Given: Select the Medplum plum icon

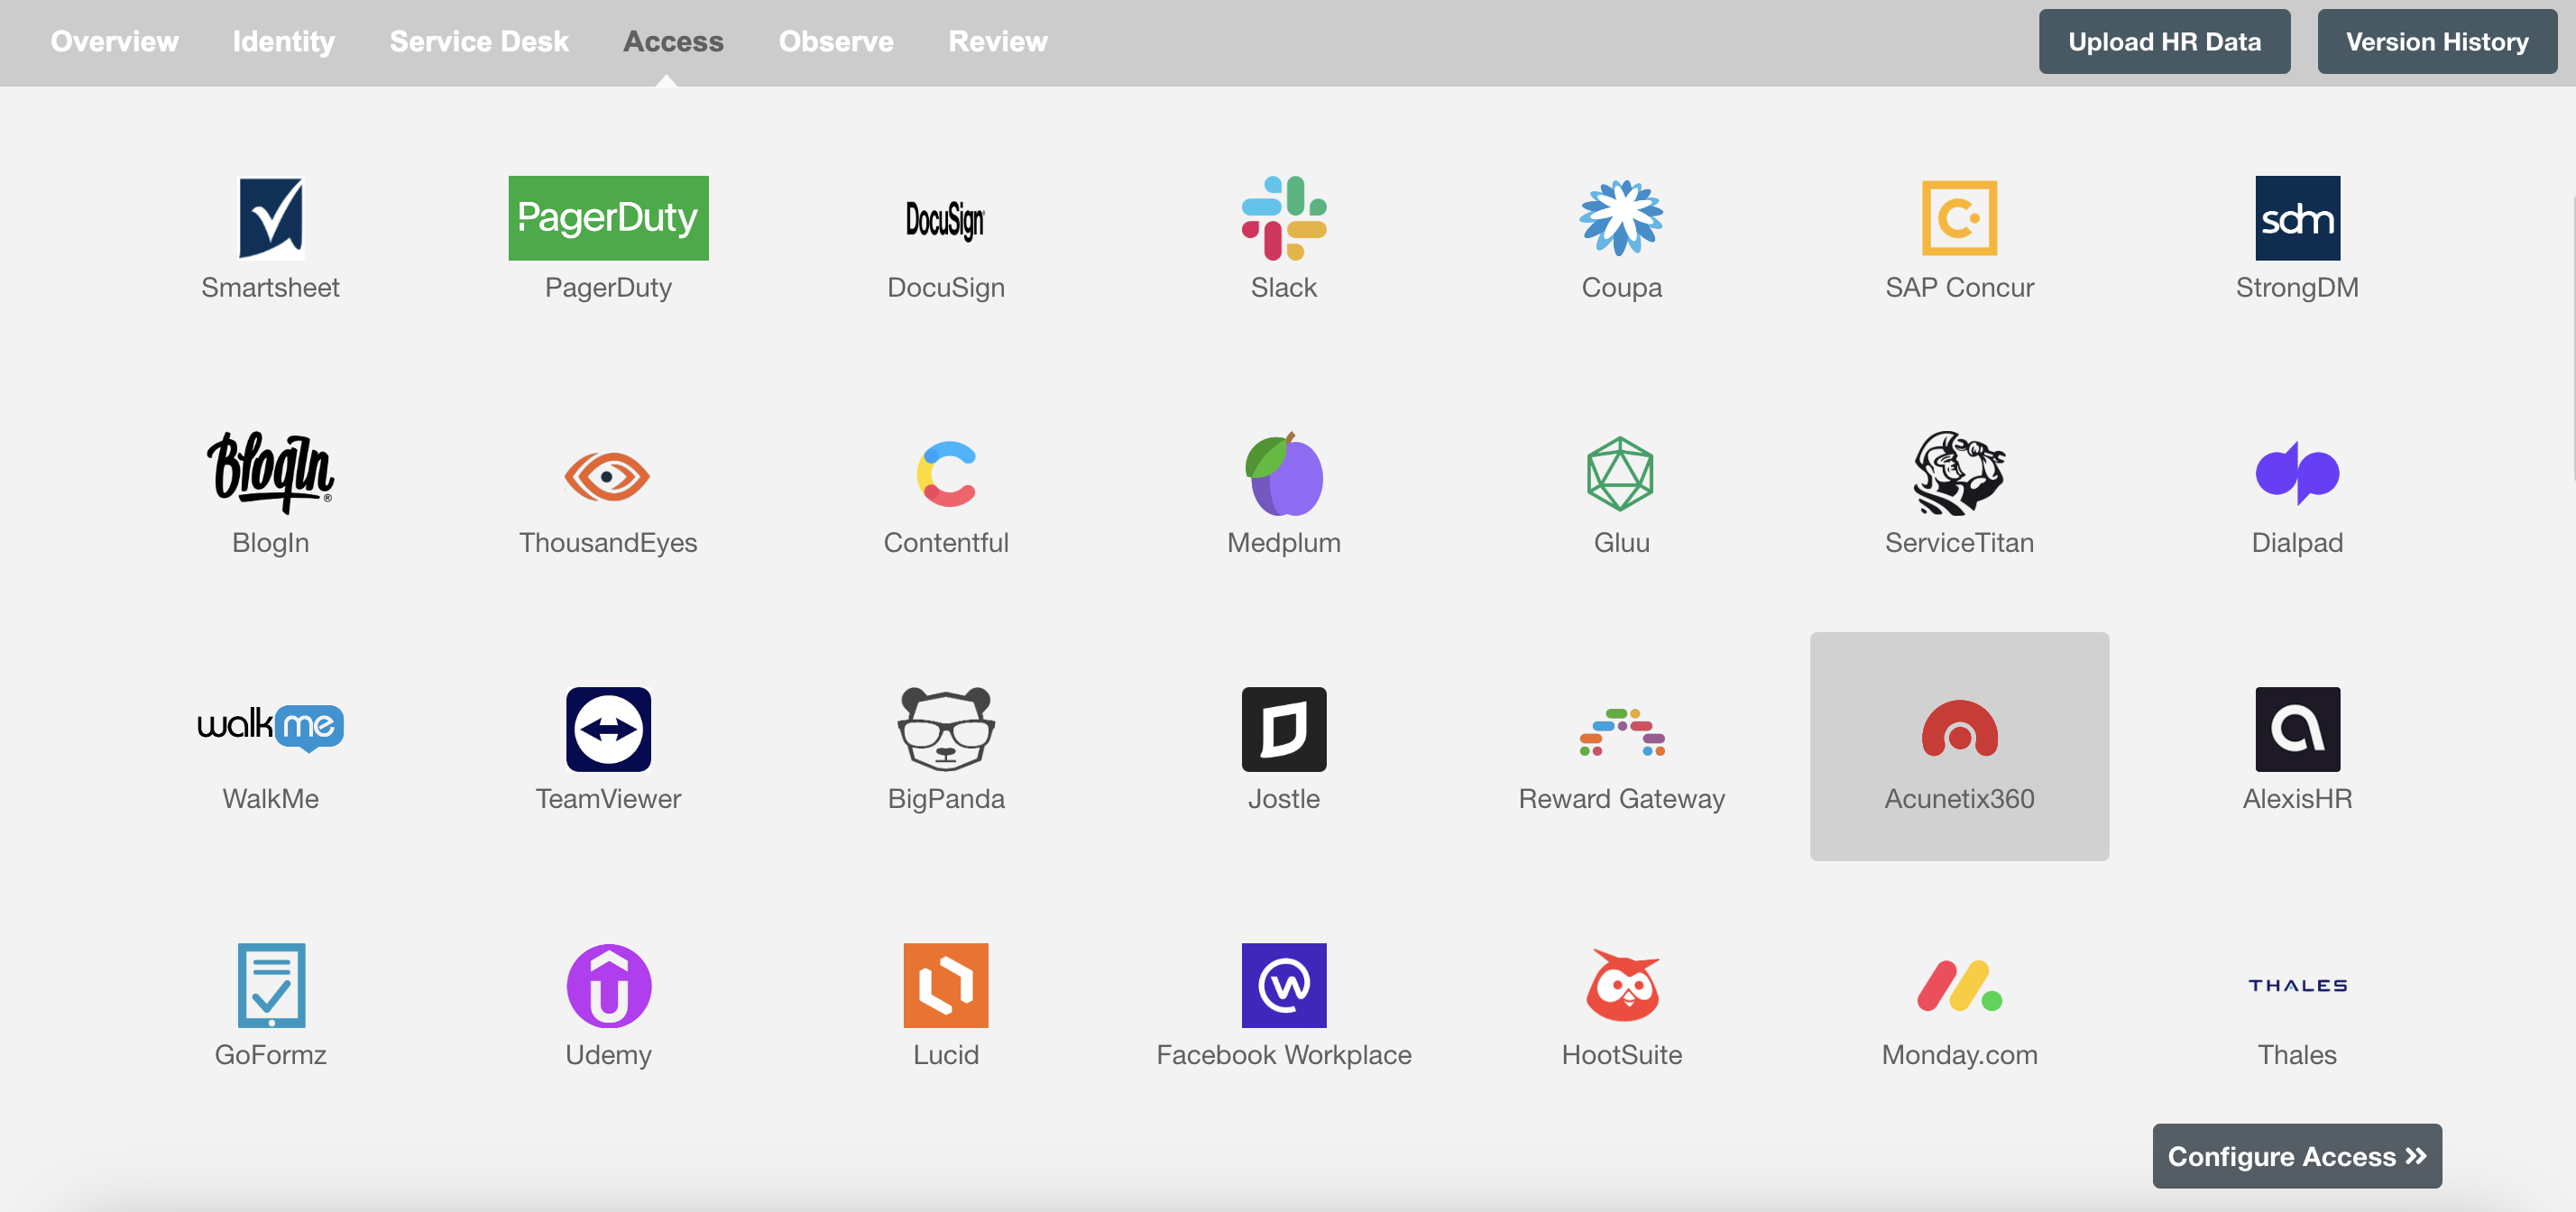Looking at the screenshot, I should [x=1283, y=473].
